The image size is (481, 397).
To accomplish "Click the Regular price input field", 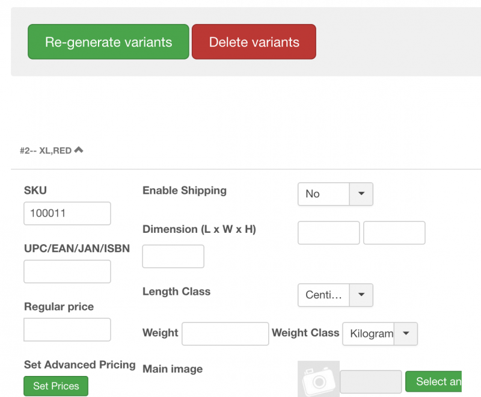I will (x=67, y=330).
